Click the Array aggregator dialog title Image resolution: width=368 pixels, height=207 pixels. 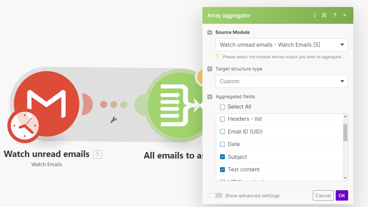point(229,15)
